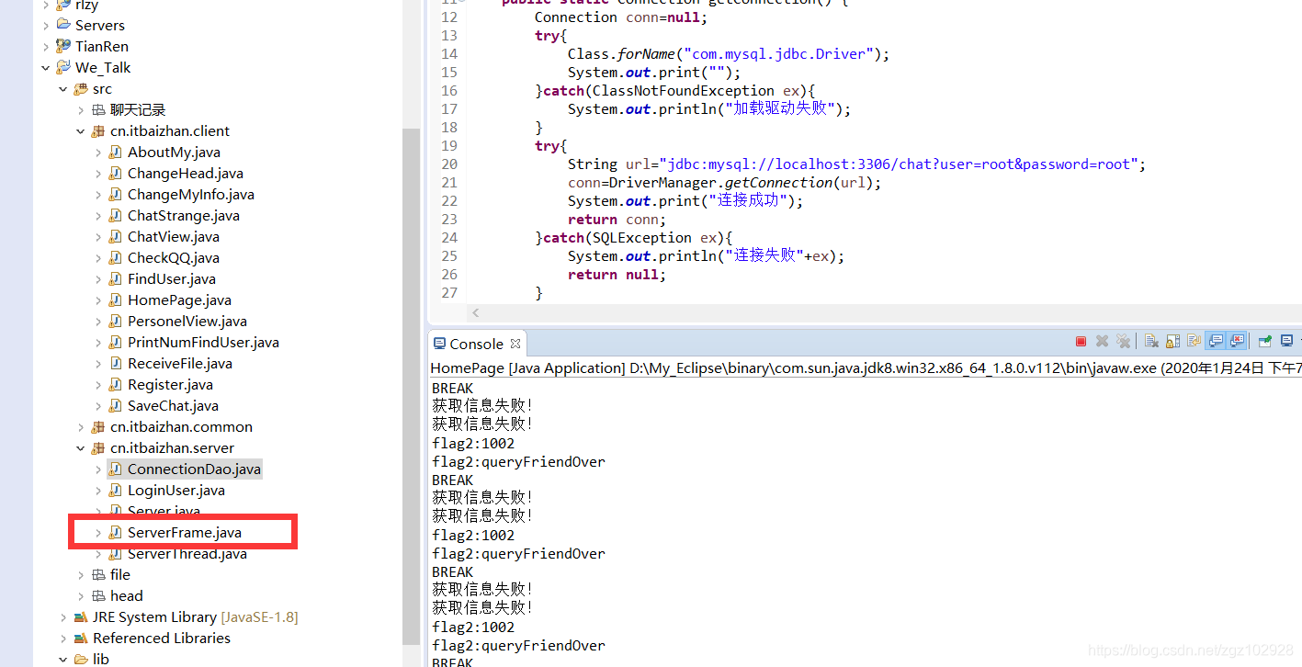The image size is (1302, 667).
Task: Click Remove Launch icon next to Terminate
Action: coord(1102,341)
